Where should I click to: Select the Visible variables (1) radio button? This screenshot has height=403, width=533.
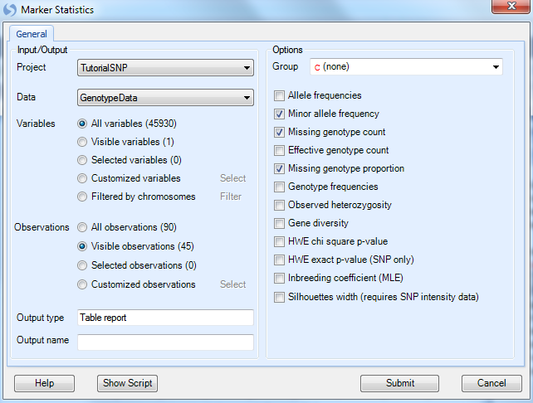(x=82, y=142)
